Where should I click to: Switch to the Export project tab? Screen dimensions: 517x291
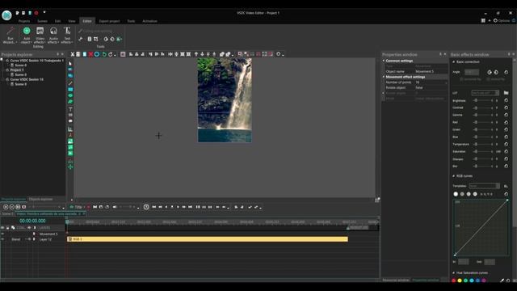[110, 21]
